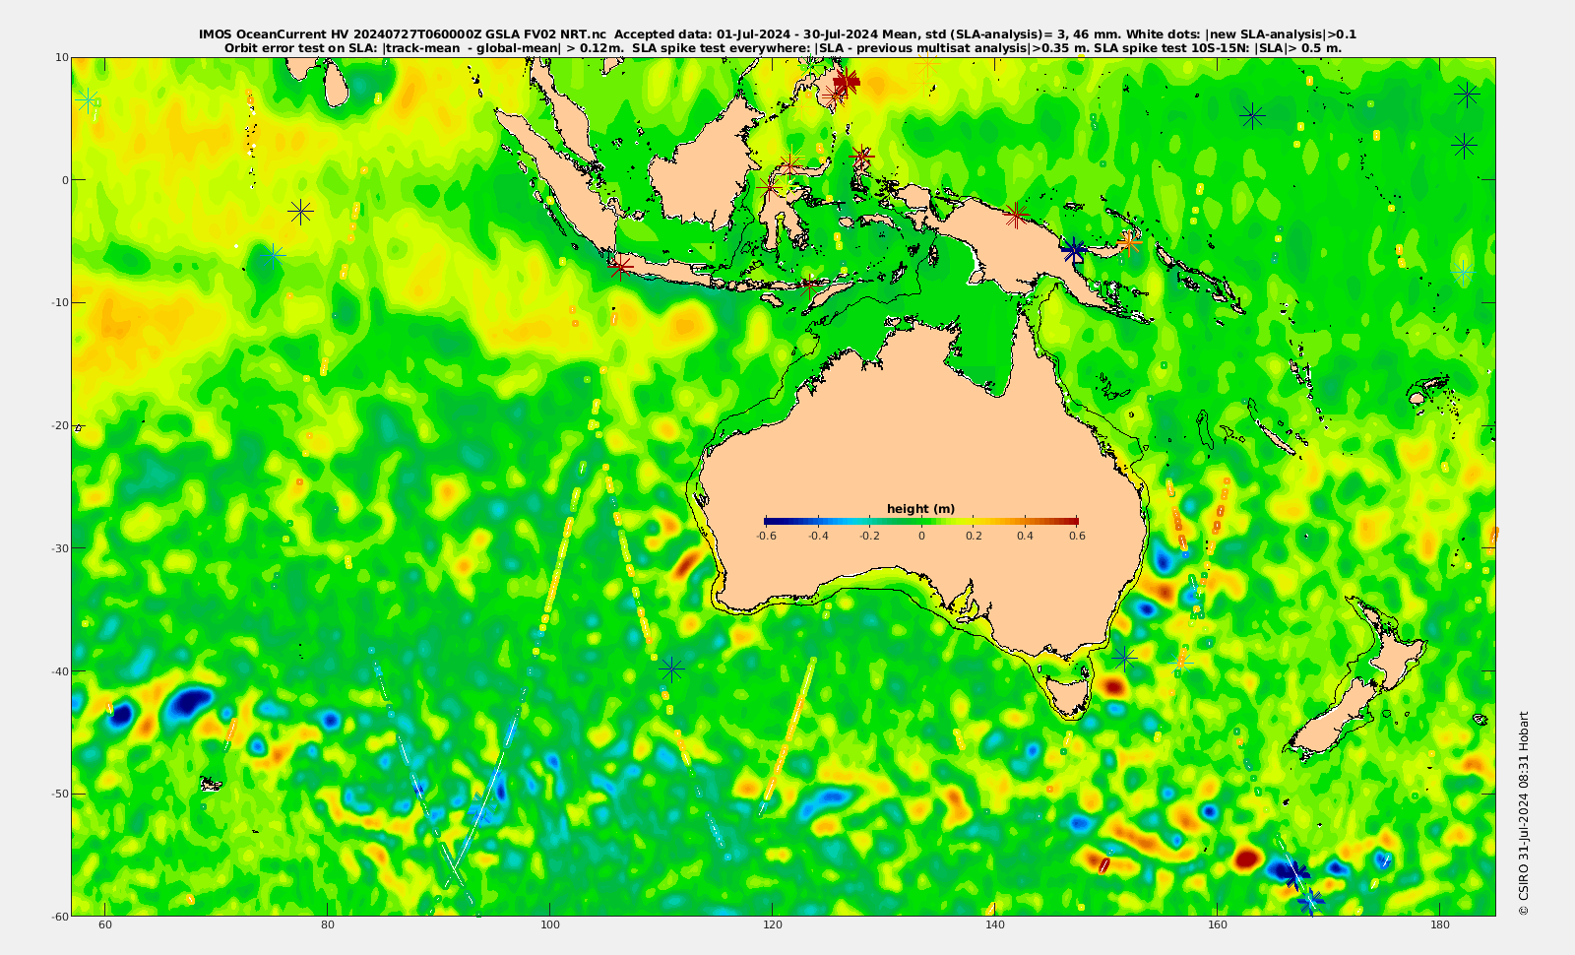The width and height of the screenshot is (1575, 955).
Task: Click the 'Orbit error test on SLA' subtitle line
Action: 783,47
